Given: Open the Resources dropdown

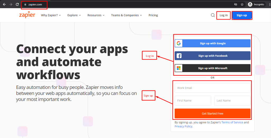Looking at the screenshot, I should (x=96, y=15).
